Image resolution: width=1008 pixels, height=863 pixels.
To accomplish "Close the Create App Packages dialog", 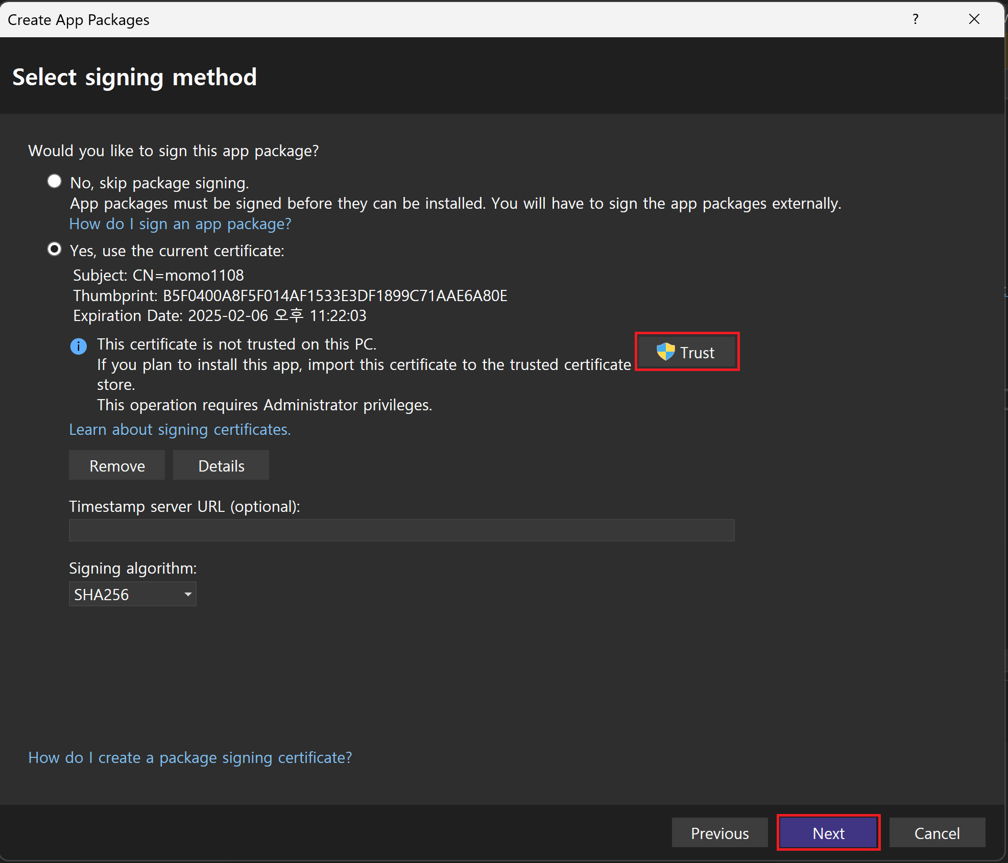I will coord(974,19).
